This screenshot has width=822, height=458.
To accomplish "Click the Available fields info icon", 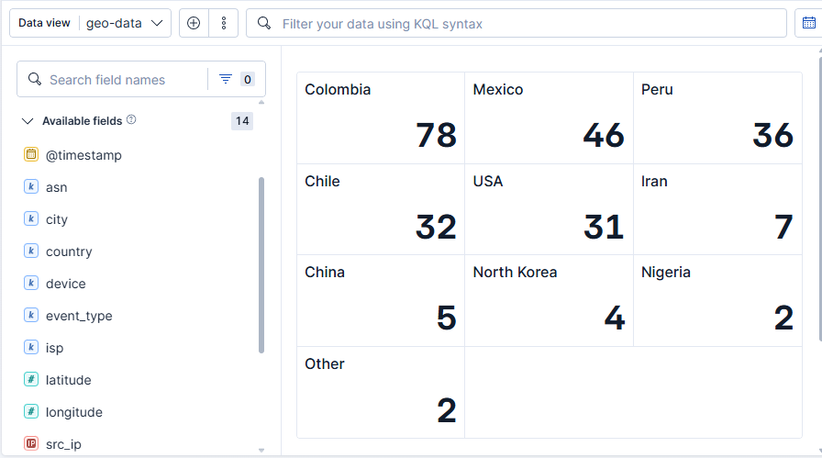I will click(131, 119).
